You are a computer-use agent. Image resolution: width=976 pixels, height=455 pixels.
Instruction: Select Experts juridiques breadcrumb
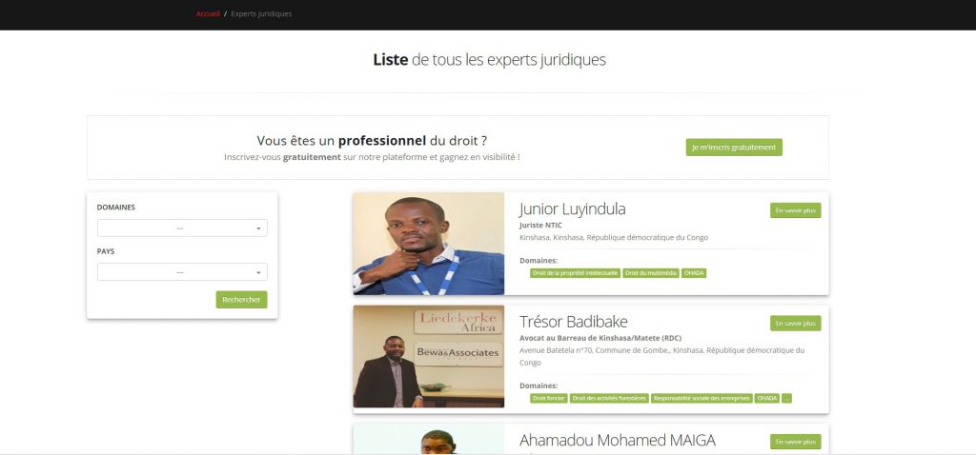coord(261,13)
